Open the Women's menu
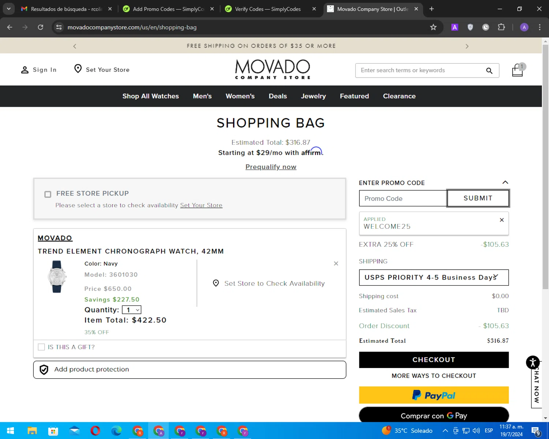 coord(240,96)
